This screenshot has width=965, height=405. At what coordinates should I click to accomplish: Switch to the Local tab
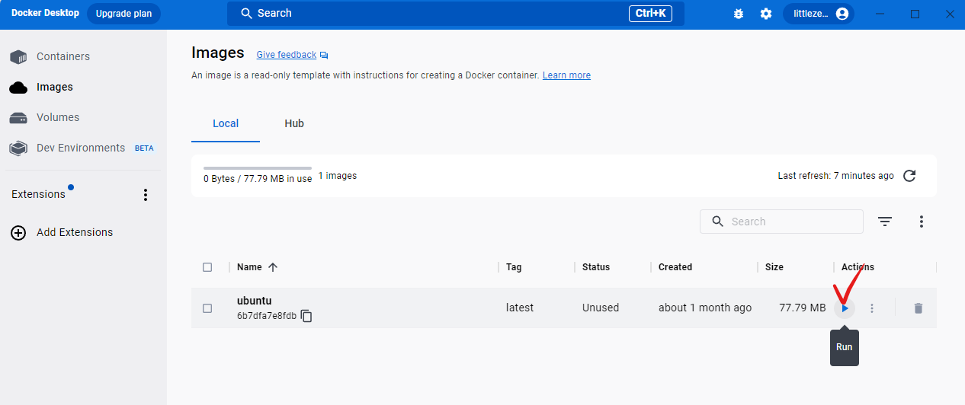pos(226,123)
